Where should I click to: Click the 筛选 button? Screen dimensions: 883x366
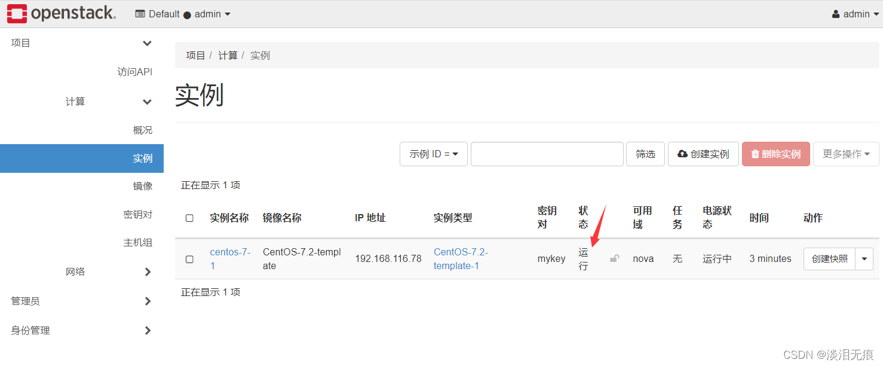click(x=645, y=154)
